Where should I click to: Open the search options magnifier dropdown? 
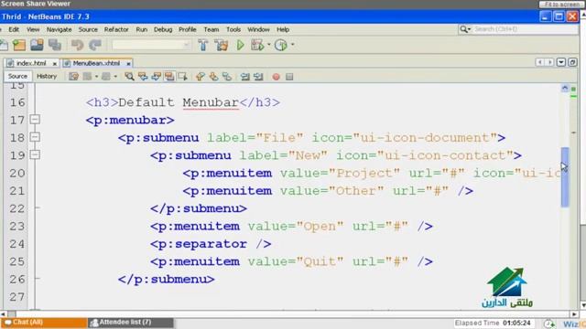click(x=464, y=29)
